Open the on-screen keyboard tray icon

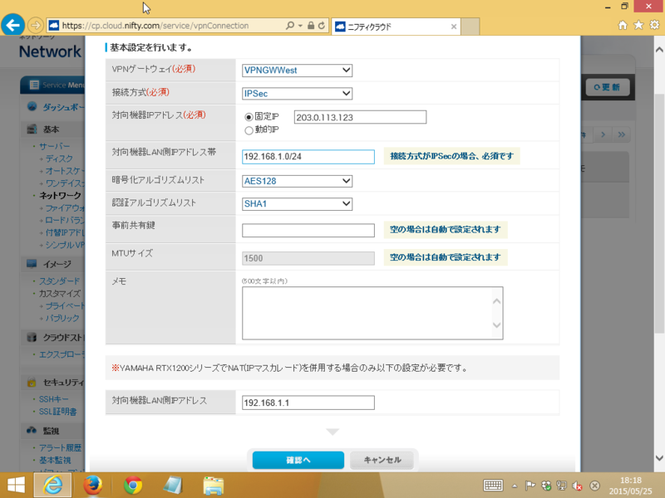pos(493,486)
